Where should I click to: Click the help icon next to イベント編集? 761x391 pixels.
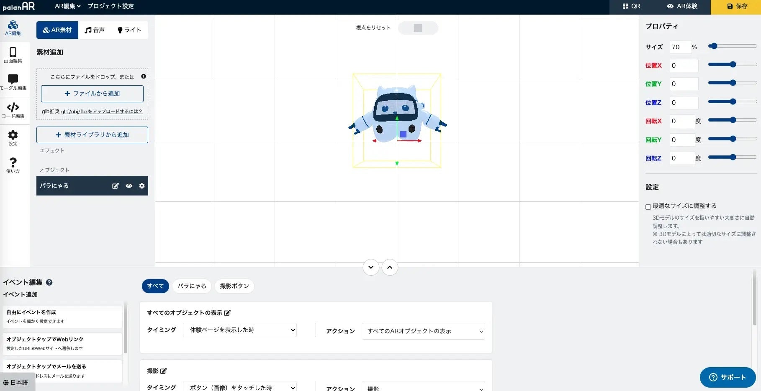tap(49, 282)
